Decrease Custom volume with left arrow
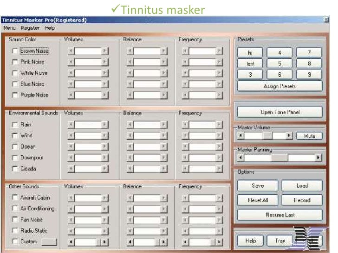This screenshot has height=253, width=338. point(71,242)
